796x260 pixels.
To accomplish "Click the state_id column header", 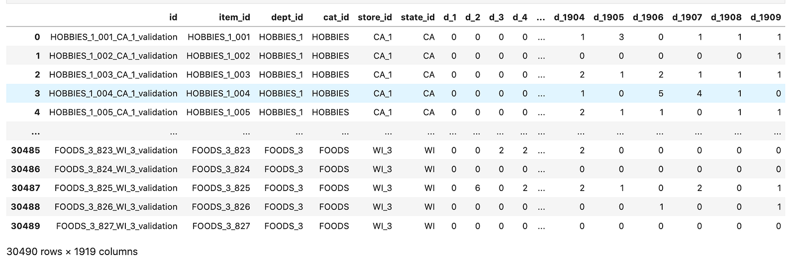I will point(418,17).
